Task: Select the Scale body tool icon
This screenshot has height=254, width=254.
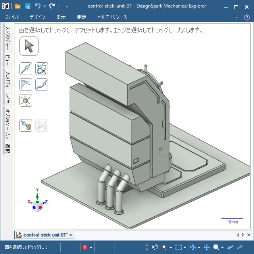Action: pyautogui.click(x=26, y=100)
